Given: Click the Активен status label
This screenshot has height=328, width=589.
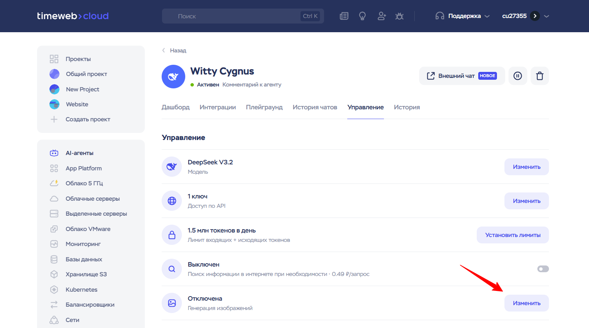Looking at the screenshot, I should tap(208, 85).
